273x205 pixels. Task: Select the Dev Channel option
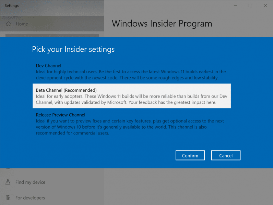132,72
